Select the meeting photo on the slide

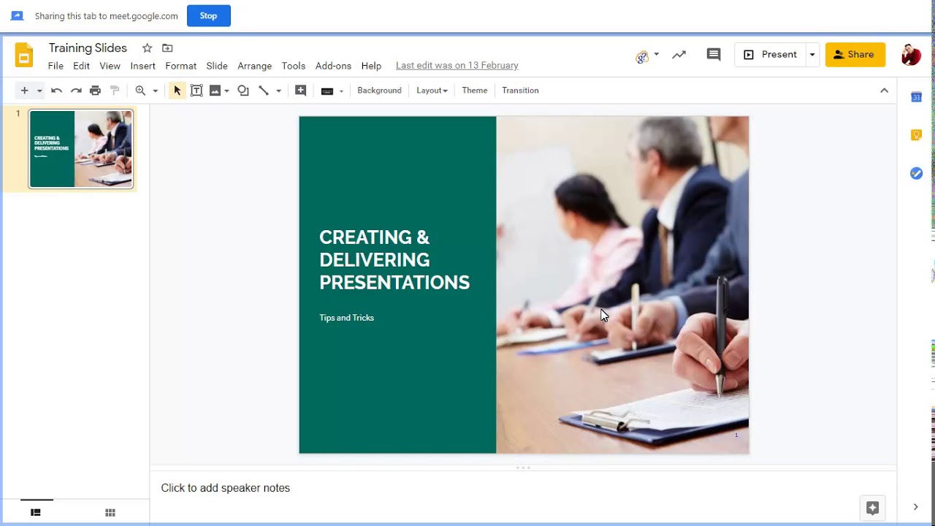click(x=622, y=285)
